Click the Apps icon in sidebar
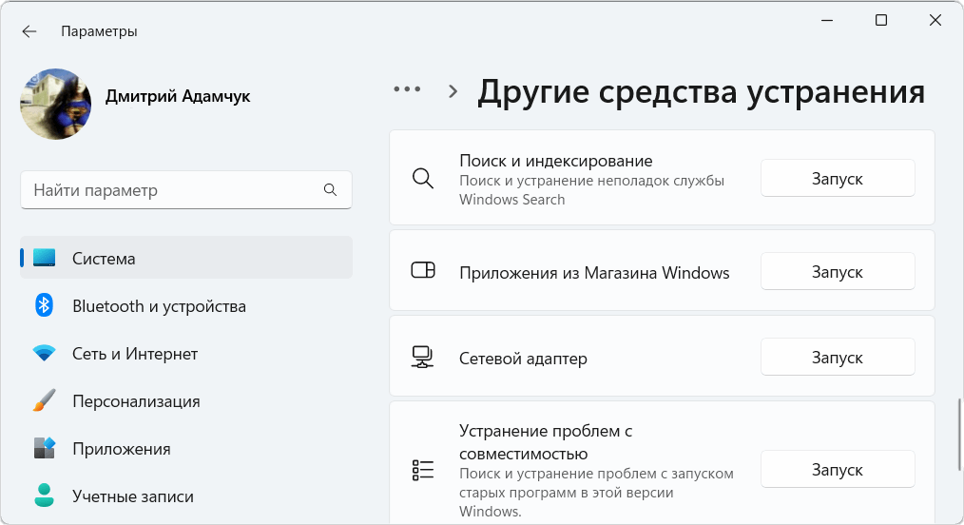 click(x=44, y=449)
